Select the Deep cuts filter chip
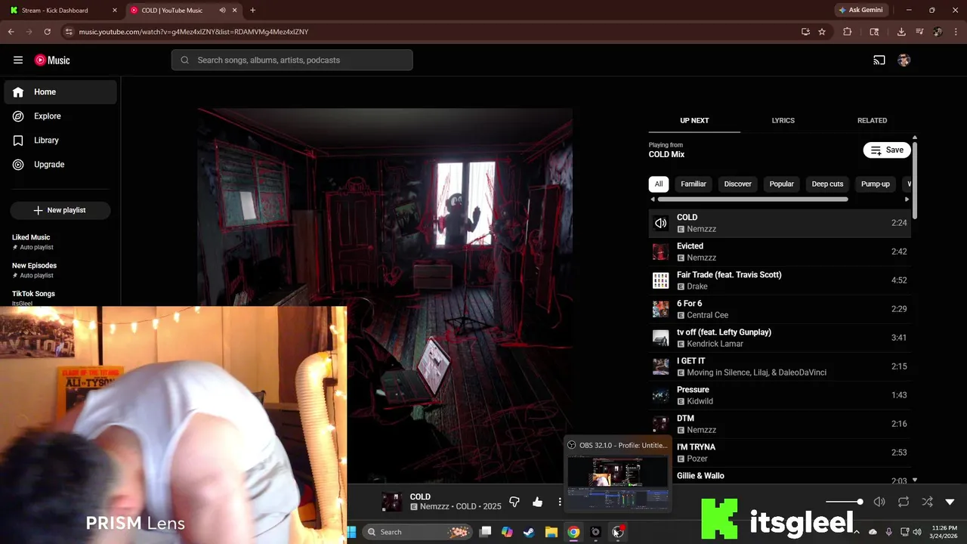This screenshot has width=967, height=544. [827, 184]
